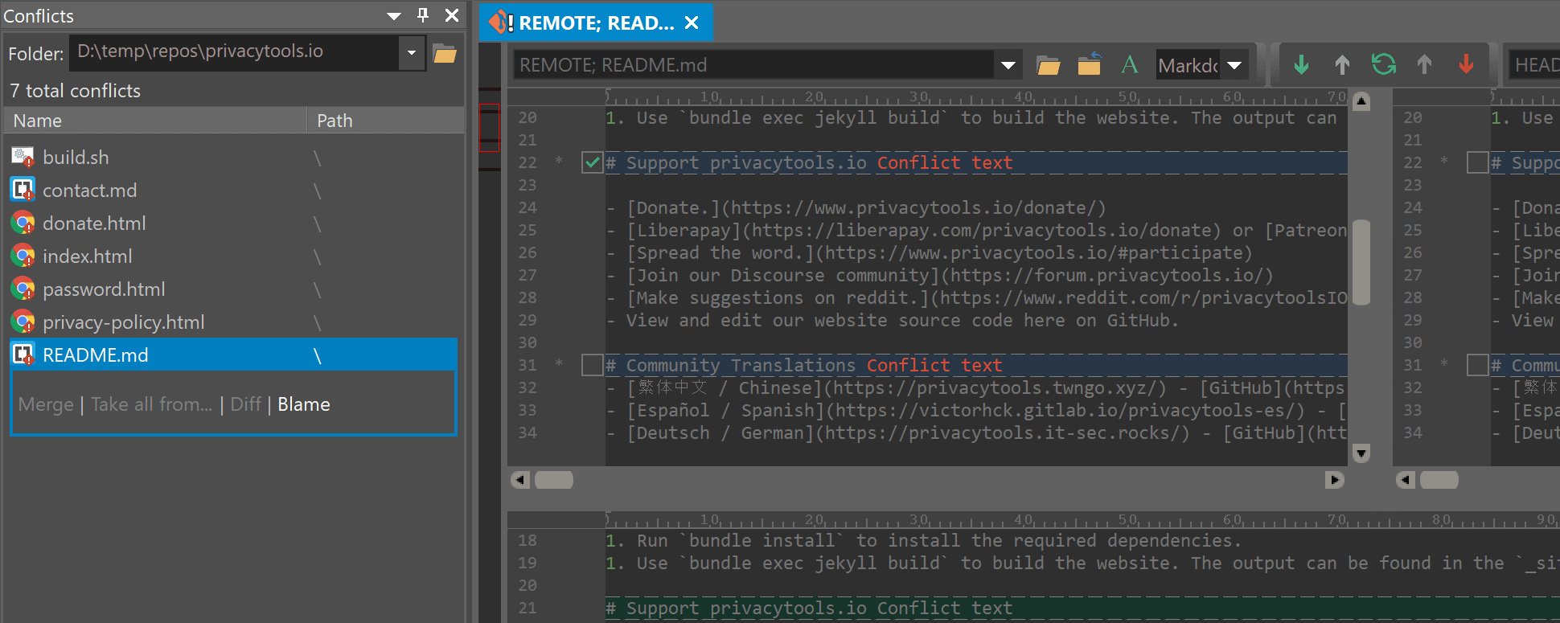Open the REMOTE; README.md file dropdown
Viewport: 1560px width, 623px height.
[x=1008, y=65]
